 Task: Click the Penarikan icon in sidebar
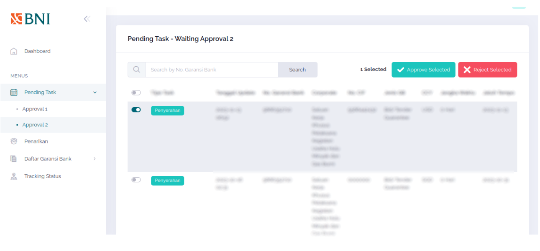(14, 141)
